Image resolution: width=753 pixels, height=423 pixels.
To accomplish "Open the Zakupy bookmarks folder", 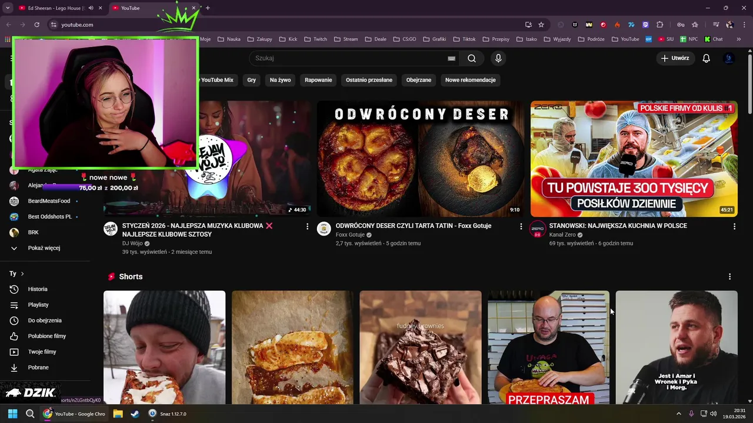I will (x=259, y=39).
